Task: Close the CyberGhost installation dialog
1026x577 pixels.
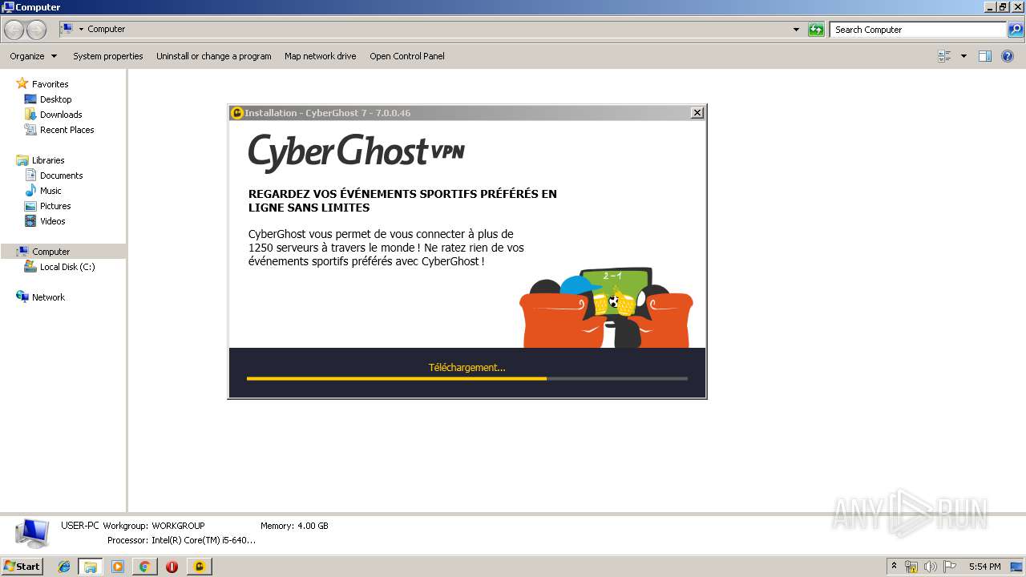Action: tap(697, 113)
